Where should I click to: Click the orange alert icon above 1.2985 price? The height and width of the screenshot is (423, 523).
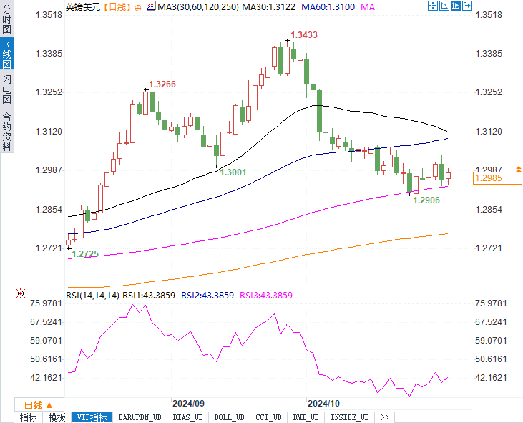pos(519,168)
